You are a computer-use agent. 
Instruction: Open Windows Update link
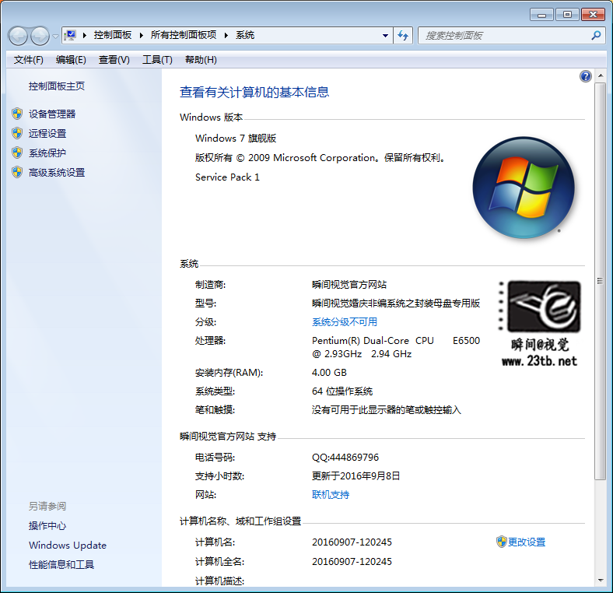tap(68, 546)
